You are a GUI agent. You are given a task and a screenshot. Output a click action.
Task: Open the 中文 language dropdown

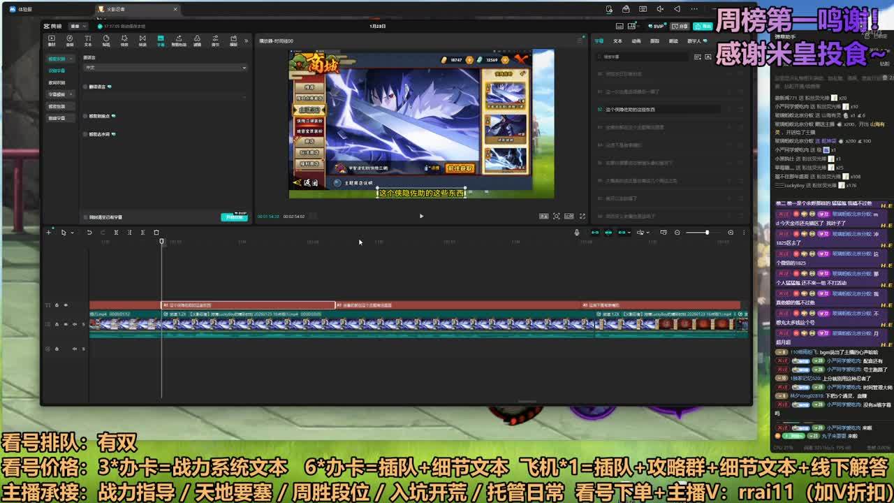[165, 68]
